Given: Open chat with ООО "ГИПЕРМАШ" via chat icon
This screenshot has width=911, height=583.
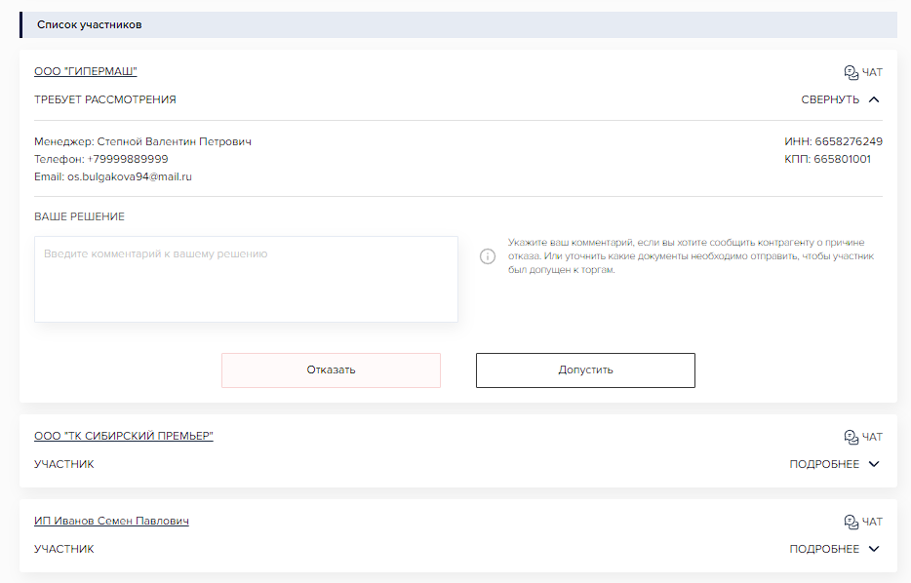Looking at the screenshot, I should 851,72.
